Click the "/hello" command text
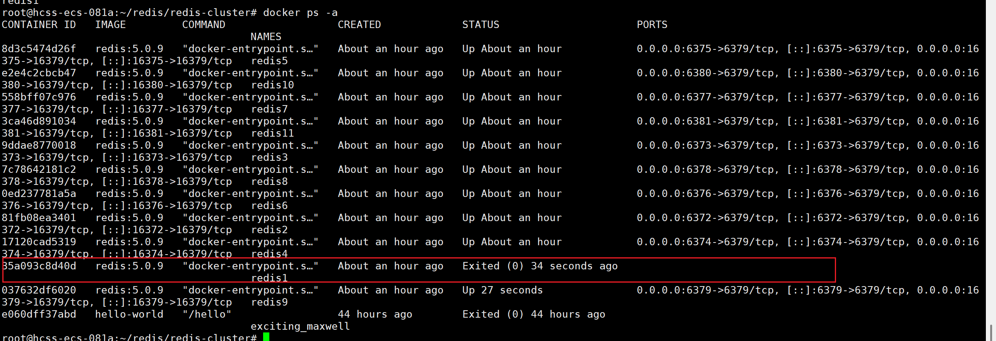 click(x=207, y=315)
